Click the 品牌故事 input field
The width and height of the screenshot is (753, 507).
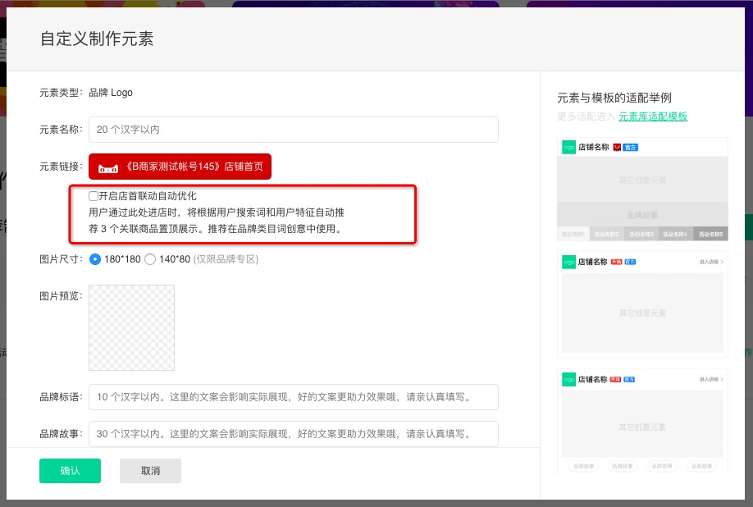coord(294,434)
